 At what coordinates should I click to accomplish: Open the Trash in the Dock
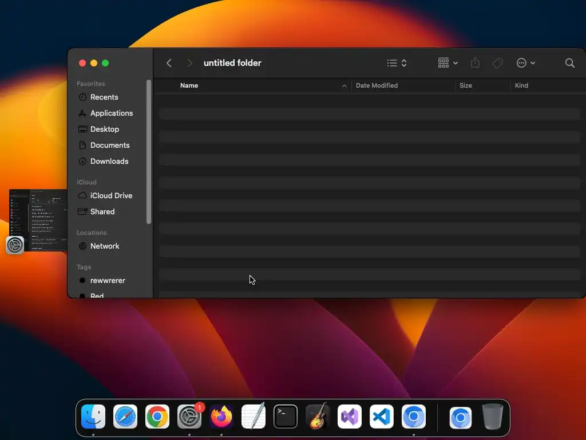[493, 416]
